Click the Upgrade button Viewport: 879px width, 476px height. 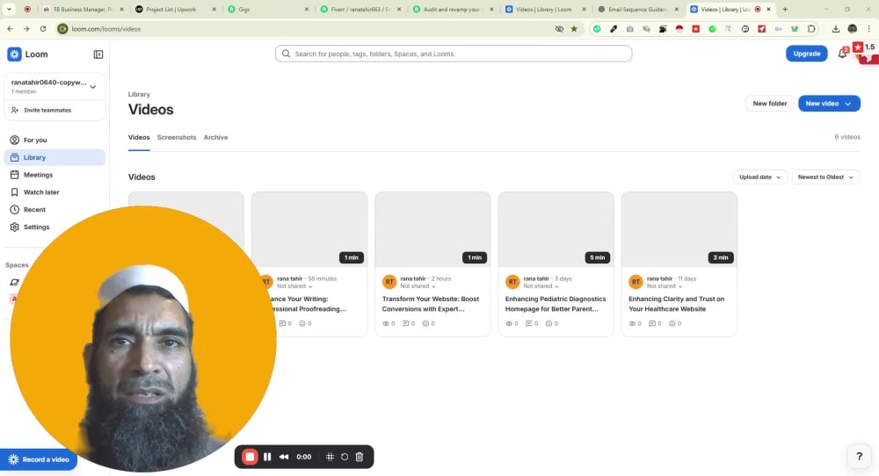click(806, 54)
